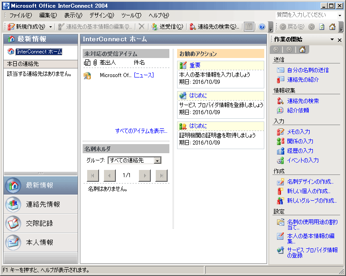This screenshot has height=276, width=346.
Task: Click 連絡先の検索 link under 情報収集
Action: pyautogui.click(x=303, y=101)
